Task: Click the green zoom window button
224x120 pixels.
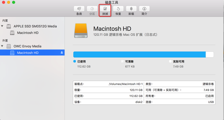Action: coord(14,2)
